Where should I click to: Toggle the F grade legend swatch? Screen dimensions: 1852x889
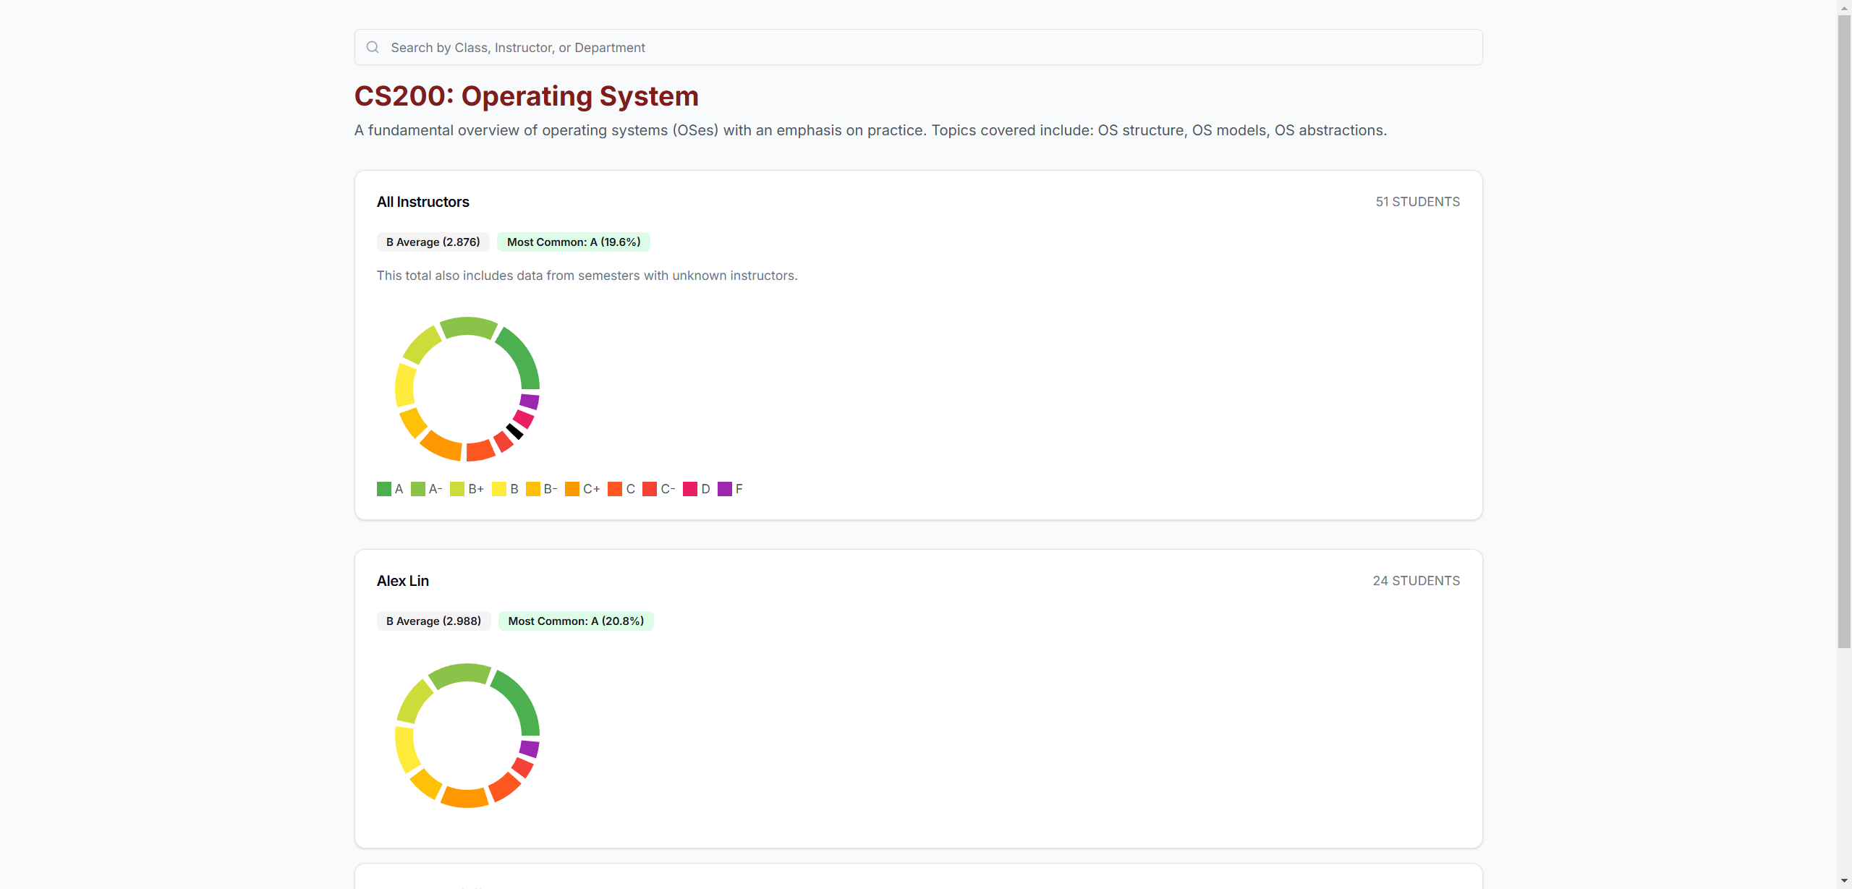(725, 489)
